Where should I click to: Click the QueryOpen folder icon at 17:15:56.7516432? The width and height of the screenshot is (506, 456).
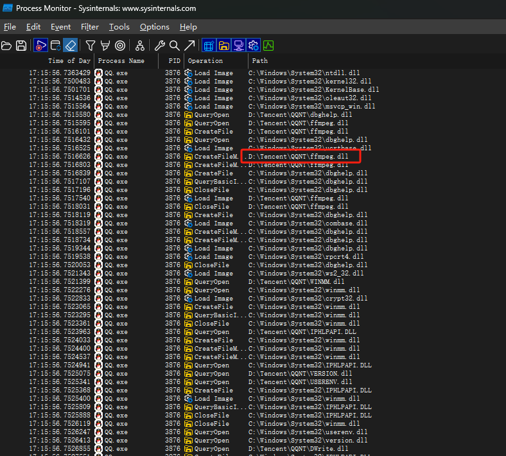[x=188, y=140]
